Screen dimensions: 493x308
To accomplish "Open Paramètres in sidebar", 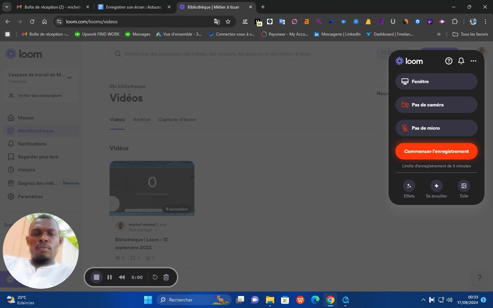I will [x=30, y=196].
